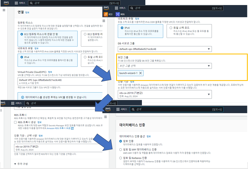This screenshot has height=169, width=248.
Task: Remove the launch-wizard-1 security group tag
Action: 141,73
